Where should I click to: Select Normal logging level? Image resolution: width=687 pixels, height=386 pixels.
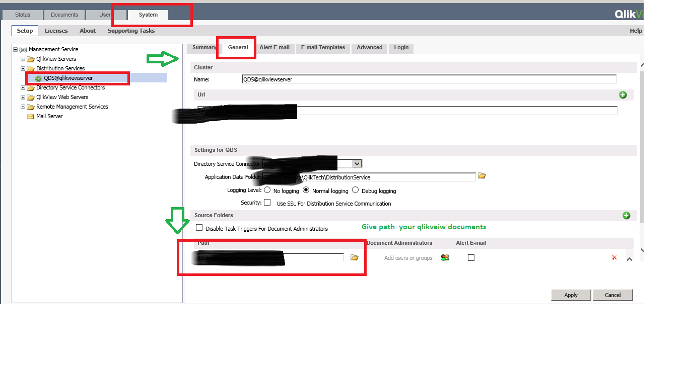[x=306, y=190]
